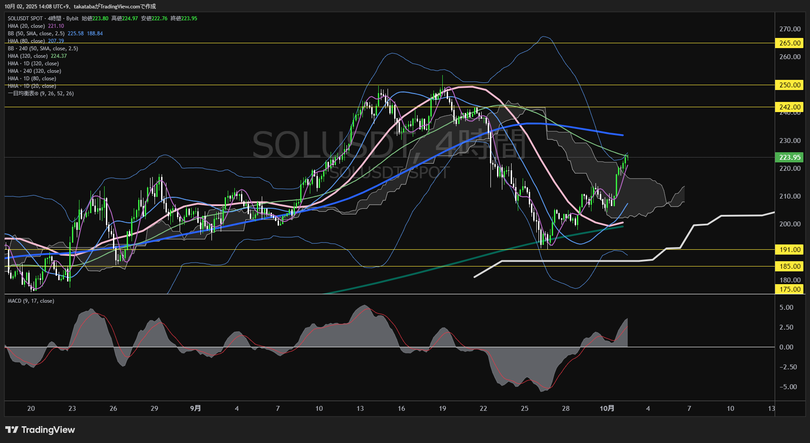
Task: Click the BB · 240 (50, SMA, close, 2.5) legend
Action: click(43, 49)
